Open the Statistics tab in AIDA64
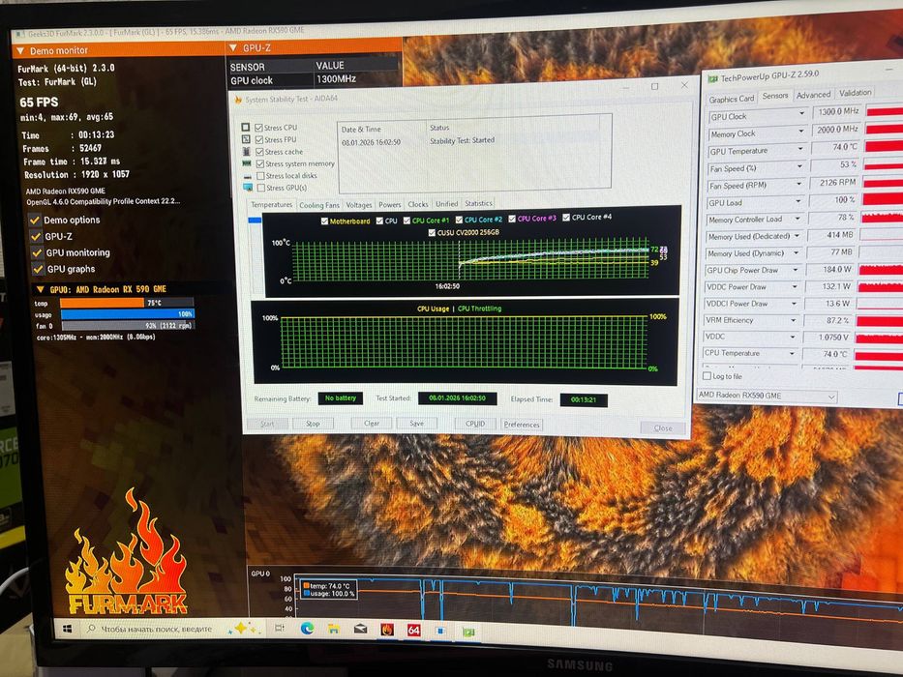This screenshot has width=903, height=677. pyautogui.click(x=478, y=204)
